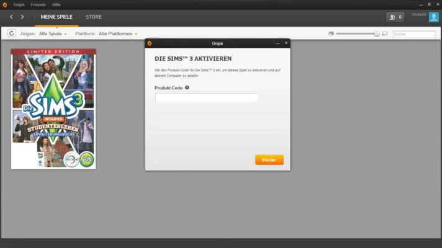This screenshot has width=442, height=248.
Task: Click Origin logo in dialog title bar
Action: [x=150, y=43]
